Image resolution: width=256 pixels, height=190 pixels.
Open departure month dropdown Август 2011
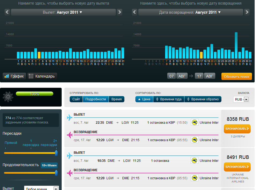63,12
